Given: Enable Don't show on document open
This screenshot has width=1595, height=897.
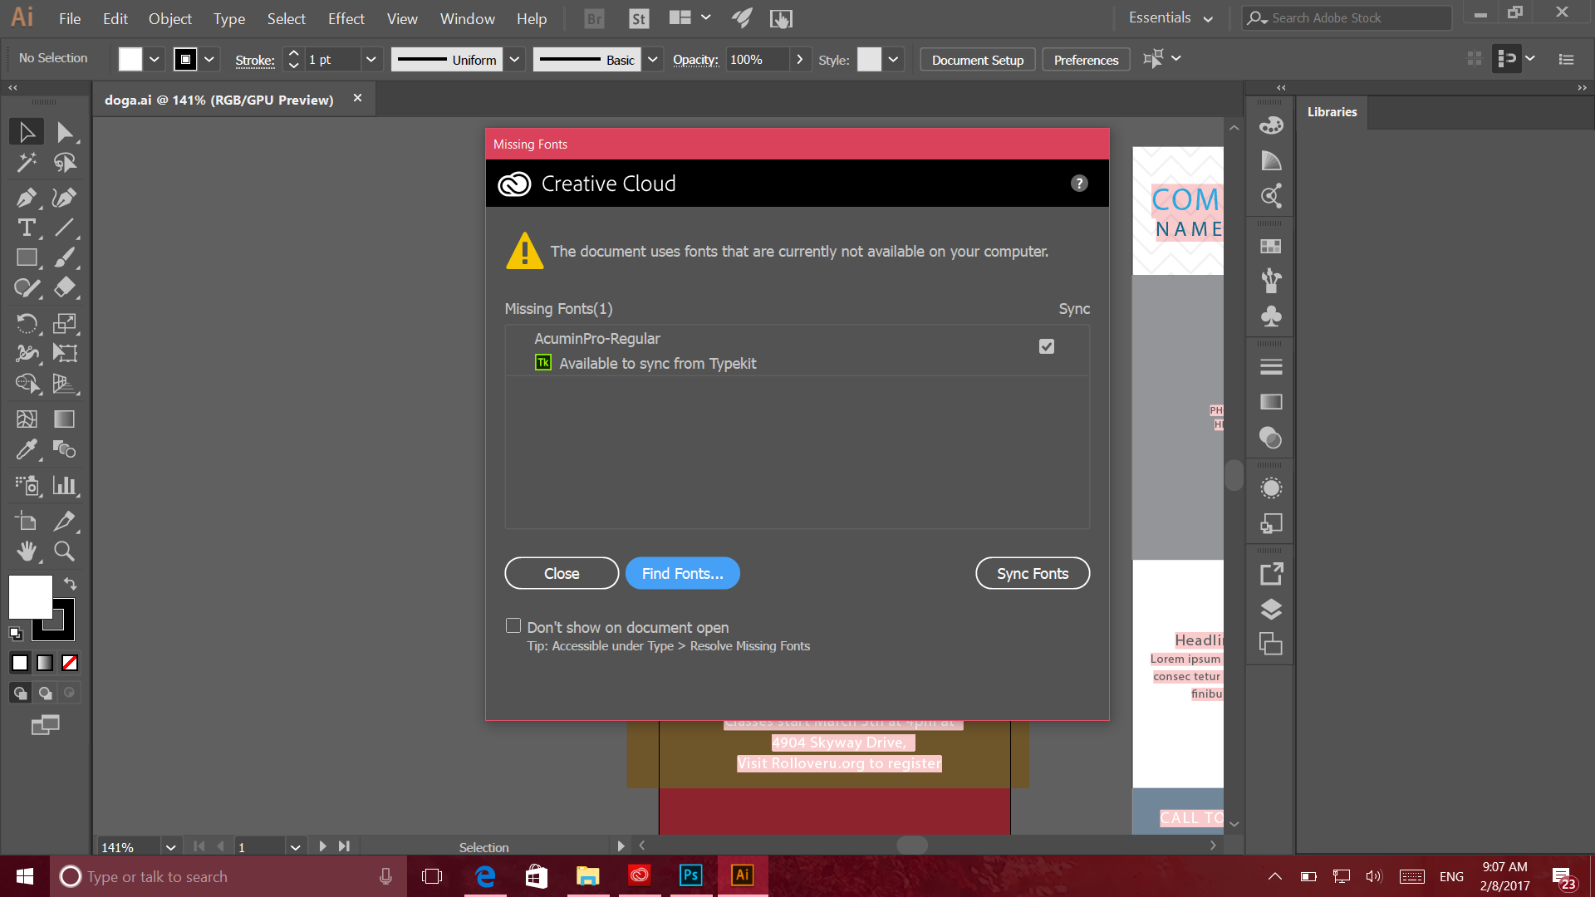Looking at the screenshot, I should (513, 625).
